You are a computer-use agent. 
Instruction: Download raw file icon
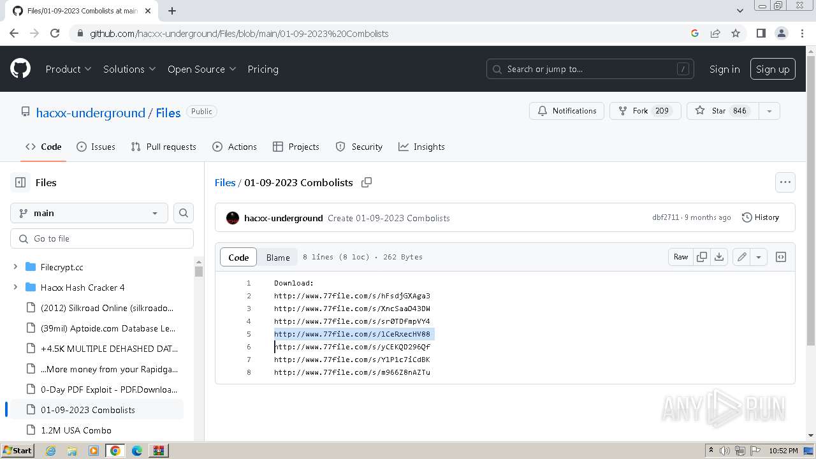tap(719, 257)
